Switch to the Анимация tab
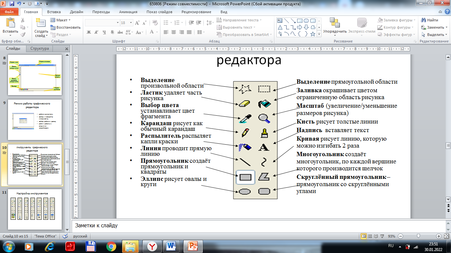 pyautogui.click(x=128, y=12)
